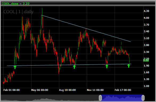Screen dimensions: 156x102
Task: Click the blue selected range in navigator
Action: (x=122, y=98)
